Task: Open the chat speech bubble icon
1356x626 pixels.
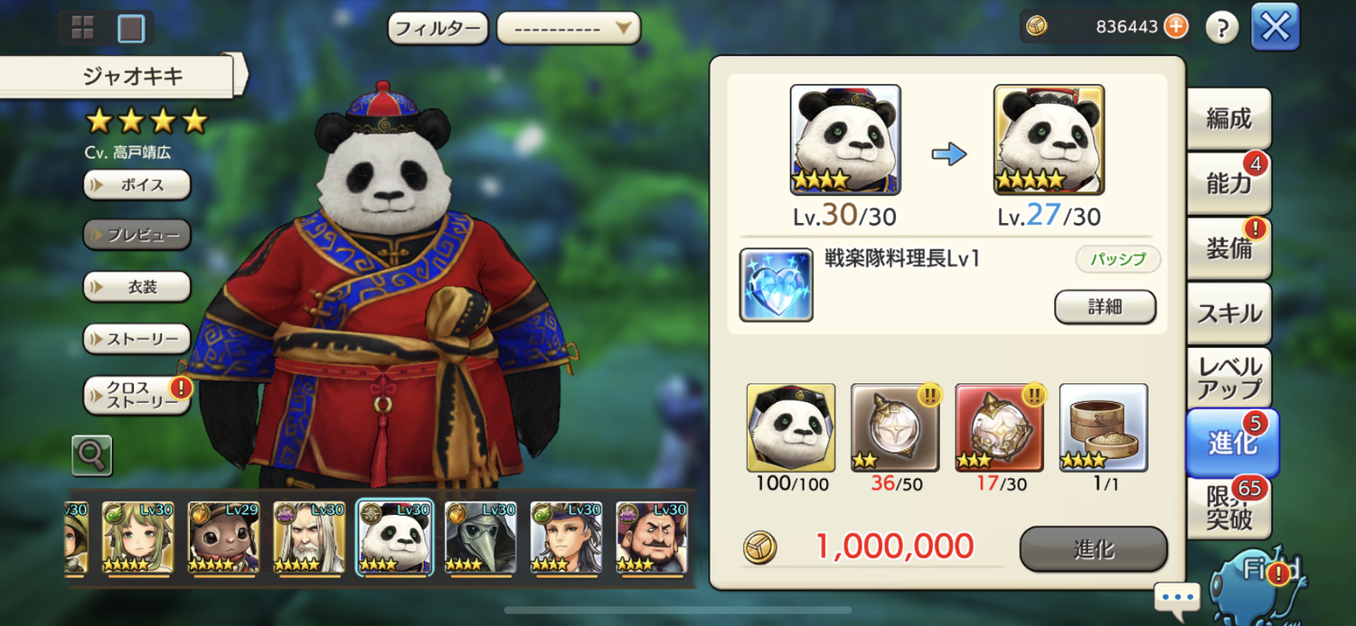Action: [1177, 597]
